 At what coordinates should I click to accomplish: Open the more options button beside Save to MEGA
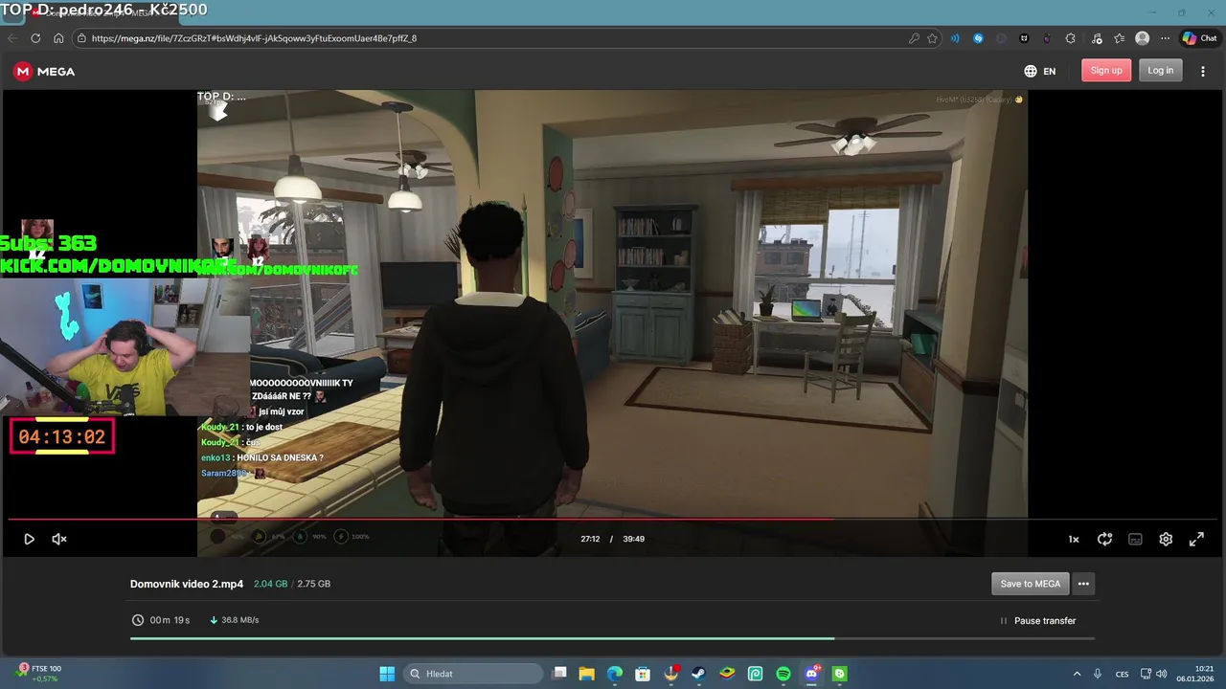[x=1083, y=584]
